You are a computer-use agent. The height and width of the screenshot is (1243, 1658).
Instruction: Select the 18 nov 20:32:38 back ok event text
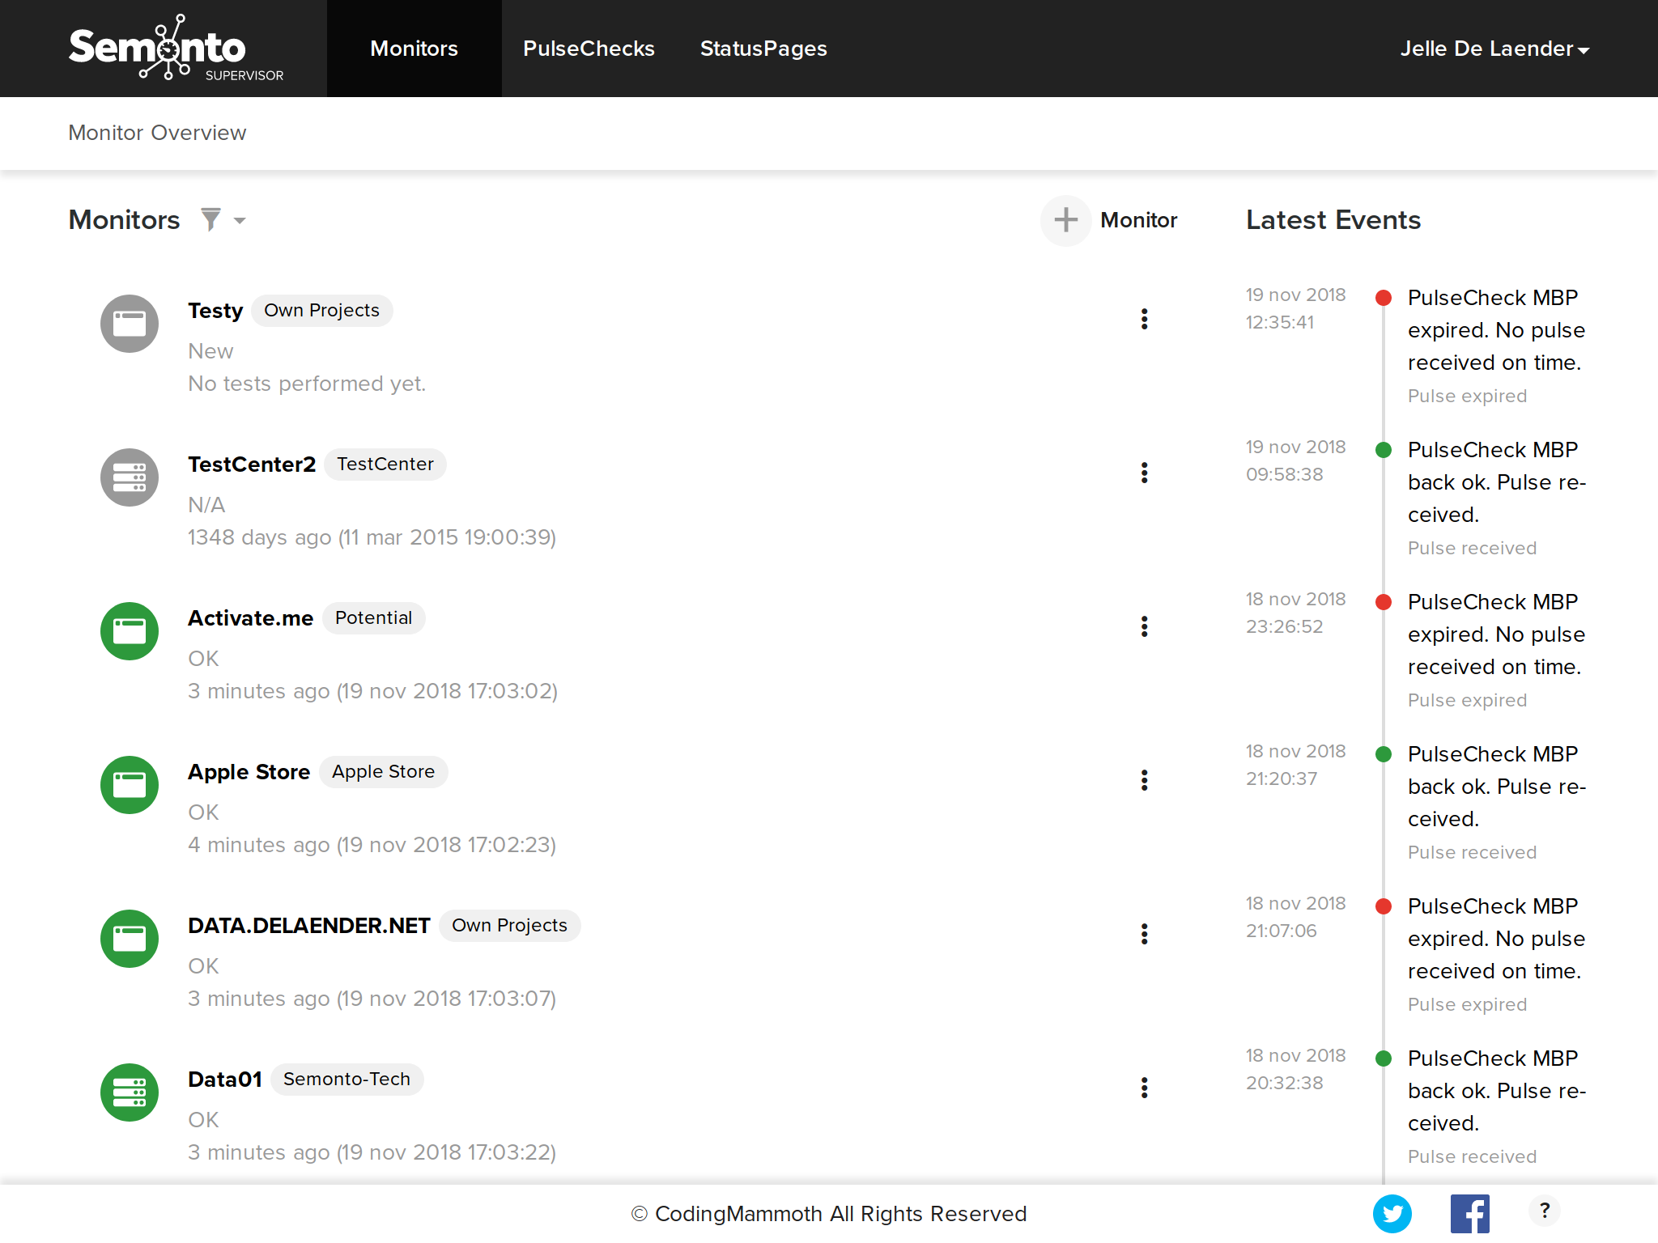tap(1496, 1091)
